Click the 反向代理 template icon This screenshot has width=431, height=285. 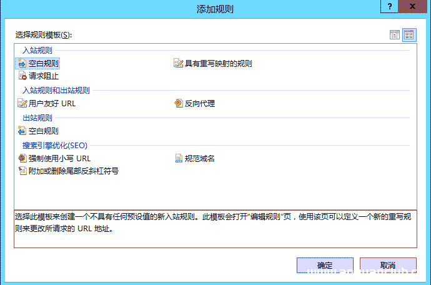click(179, 103)
